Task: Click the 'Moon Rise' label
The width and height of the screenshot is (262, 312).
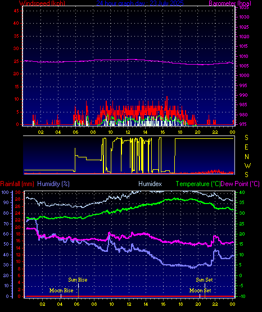Action: click(x=61, y=291)
